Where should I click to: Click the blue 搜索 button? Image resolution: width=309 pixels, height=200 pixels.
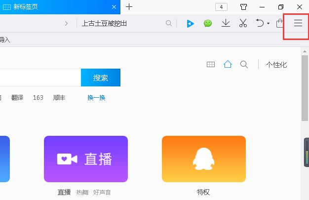(101, 78)
